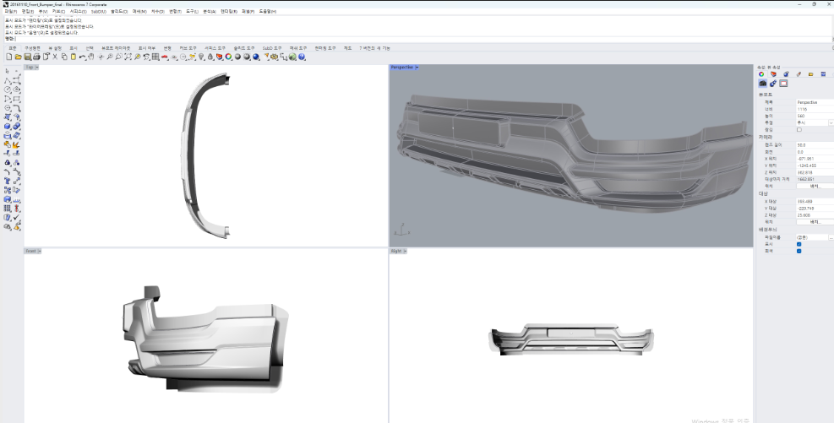Open the object properties color wheel tab
This screenshot has width=834, height=423.
(761, 73)
